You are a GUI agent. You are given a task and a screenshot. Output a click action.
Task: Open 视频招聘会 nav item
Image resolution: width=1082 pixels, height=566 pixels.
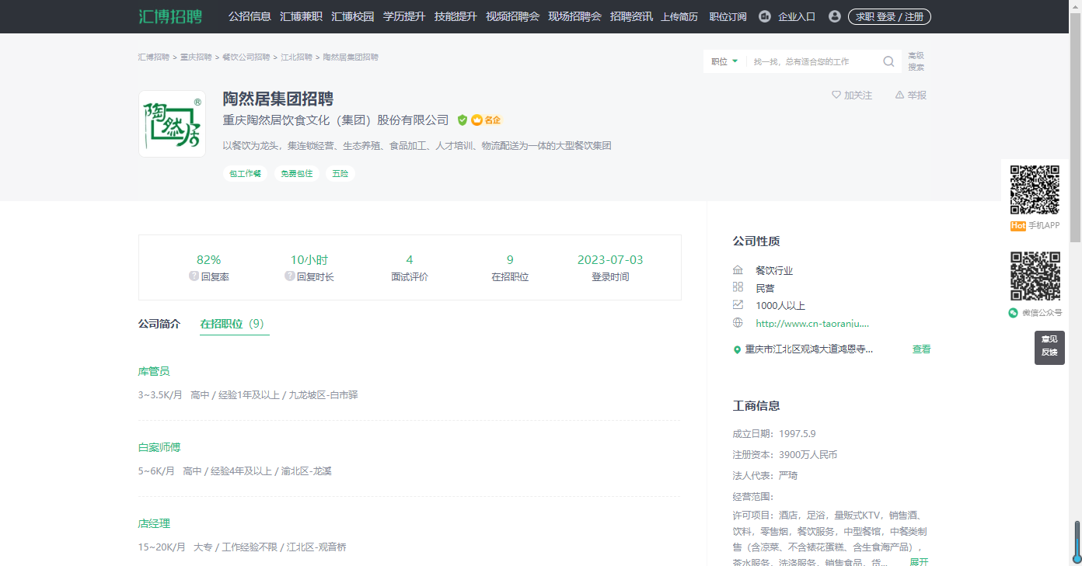tap(512, 16)
